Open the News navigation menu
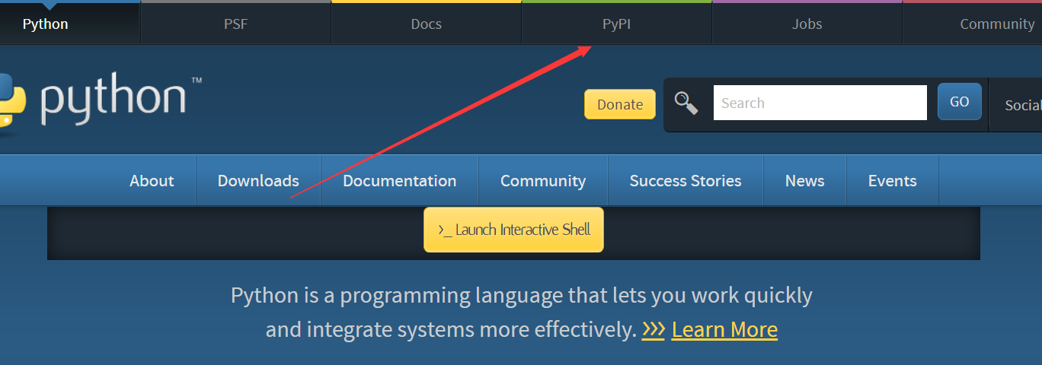Viewport: 1042px width, 365px height. (x=805, y=180)
